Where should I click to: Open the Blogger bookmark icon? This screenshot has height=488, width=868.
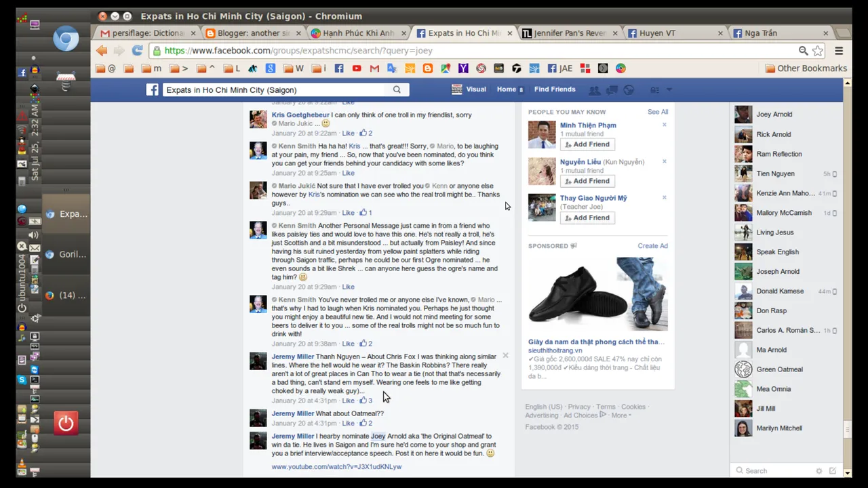[x=428, y=68]
